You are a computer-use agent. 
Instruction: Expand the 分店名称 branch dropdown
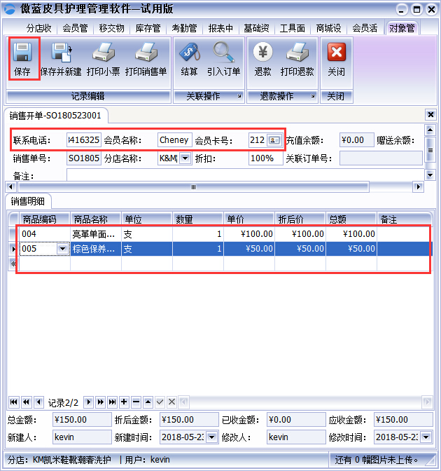pyautogui.click(x=185, y=159)
